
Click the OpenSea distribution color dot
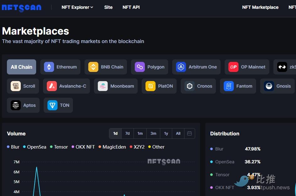pyautogui.click(x=211, y=162)
